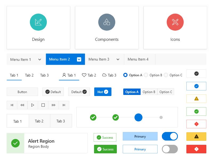Click the yellow filled warning triangle button
The width and height of the screenshot is (213, 160).
point(196,137)
